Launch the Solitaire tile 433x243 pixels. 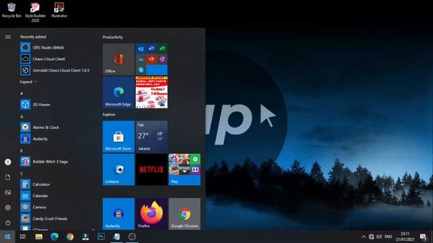[118, 169]
